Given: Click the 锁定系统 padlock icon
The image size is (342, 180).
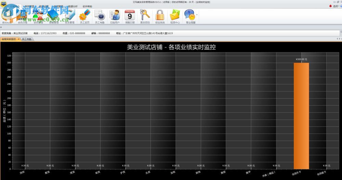Looking at the screenshot, I should coord(160,16).
